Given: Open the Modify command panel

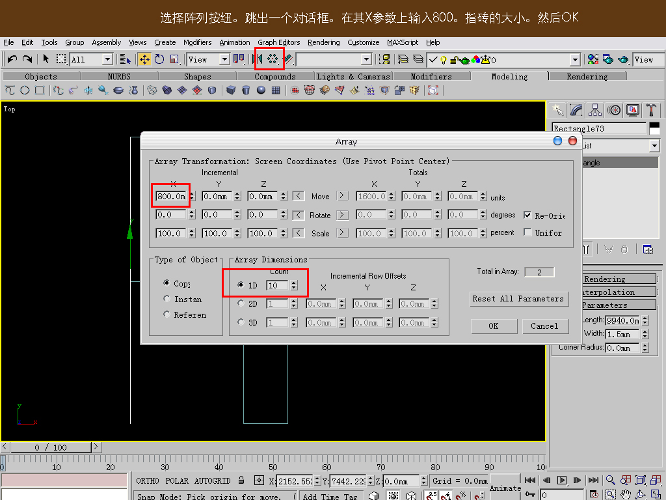Looking at the screenshot, I should (576, 111).
